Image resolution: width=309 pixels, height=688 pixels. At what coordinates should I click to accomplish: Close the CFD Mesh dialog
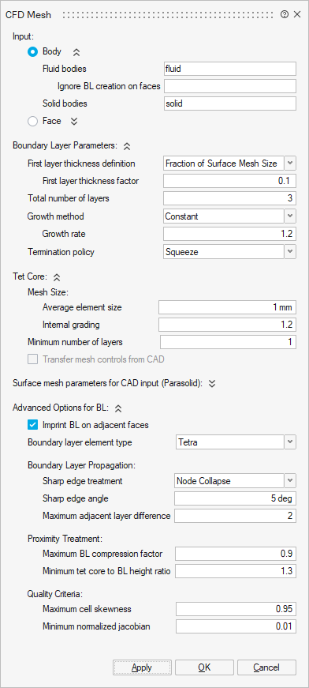[x=297, y=14]
